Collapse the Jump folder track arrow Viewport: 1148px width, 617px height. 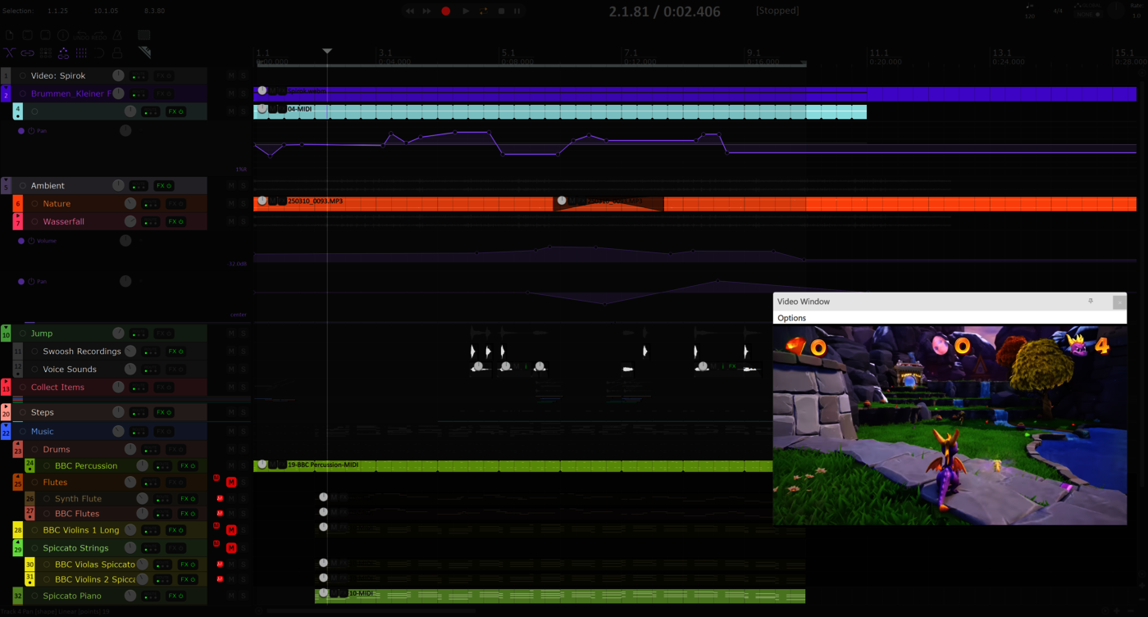tap(6, 328)
